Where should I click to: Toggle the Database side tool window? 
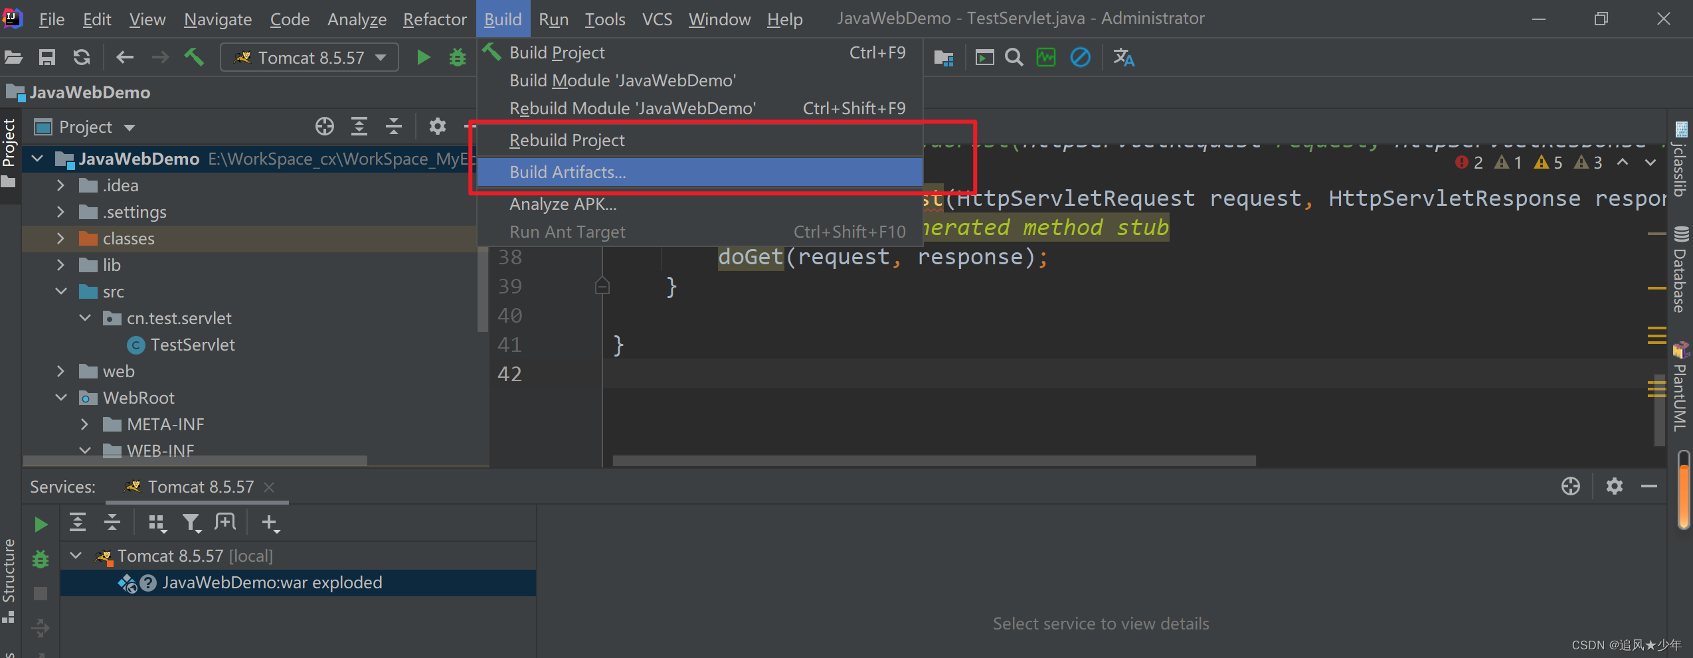click(x=1681, y=269)
